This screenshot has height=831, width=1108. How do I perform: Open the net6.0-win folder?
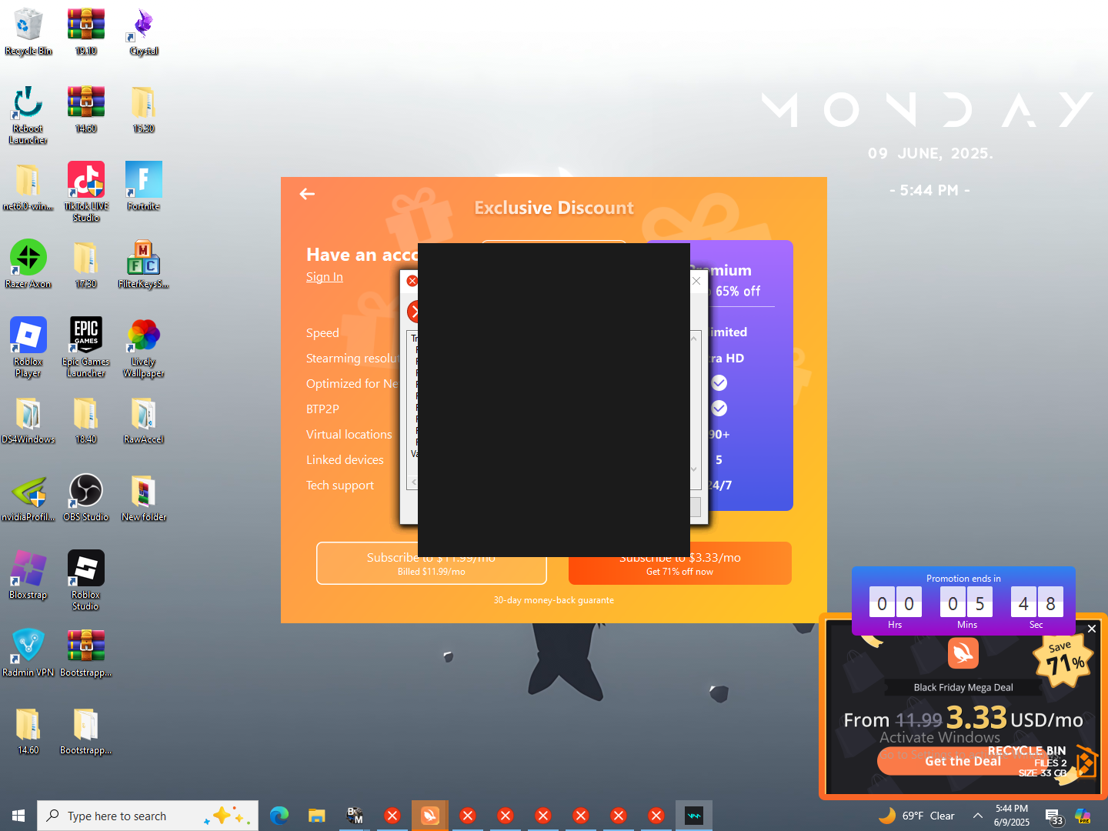click(28, 187)
